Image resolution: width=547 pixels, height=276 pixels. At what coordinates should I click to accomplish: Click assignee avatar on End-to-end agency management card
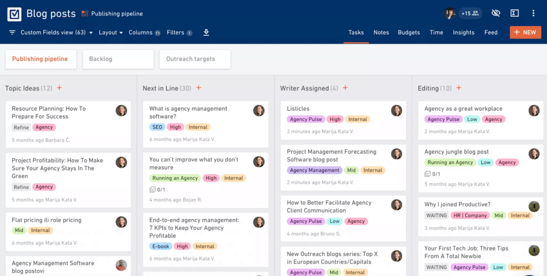[259, 222]
